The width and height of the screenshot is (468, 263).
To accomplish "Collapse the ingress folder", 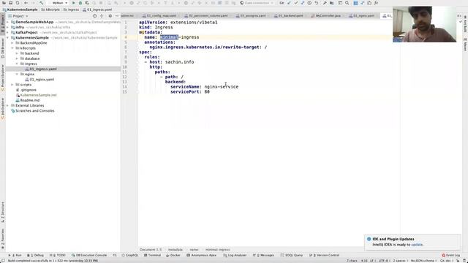I will tap(17, 64).
